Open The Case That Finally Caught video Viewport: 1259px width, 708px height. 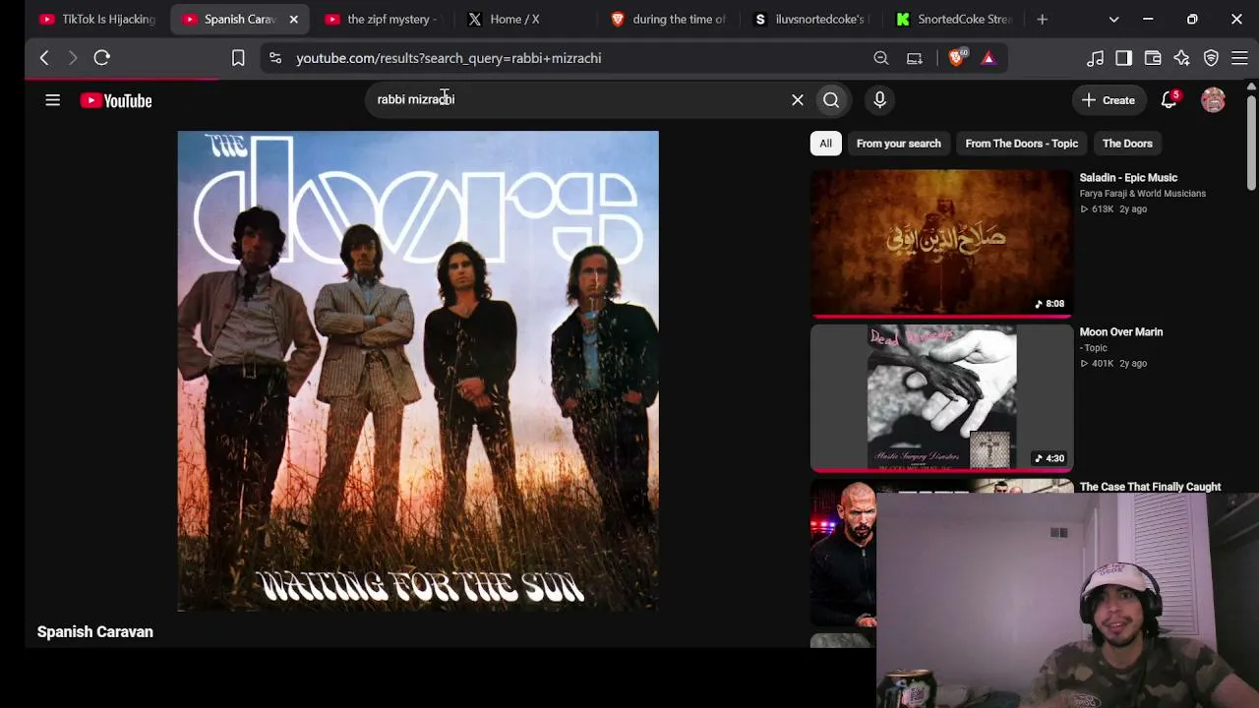(x=1150, y=487)
